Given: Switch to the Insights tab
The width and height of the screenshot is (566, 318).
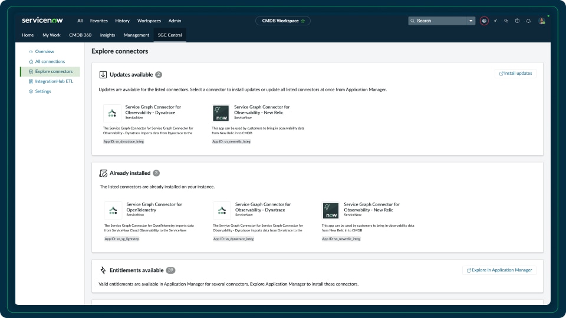Looking at the screenshot, I should coord(107,35).
